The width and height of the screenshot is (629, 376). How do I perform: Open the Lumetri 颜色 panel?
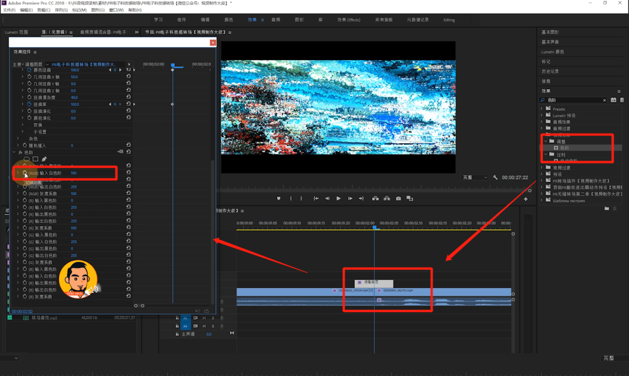click(552, 52)
